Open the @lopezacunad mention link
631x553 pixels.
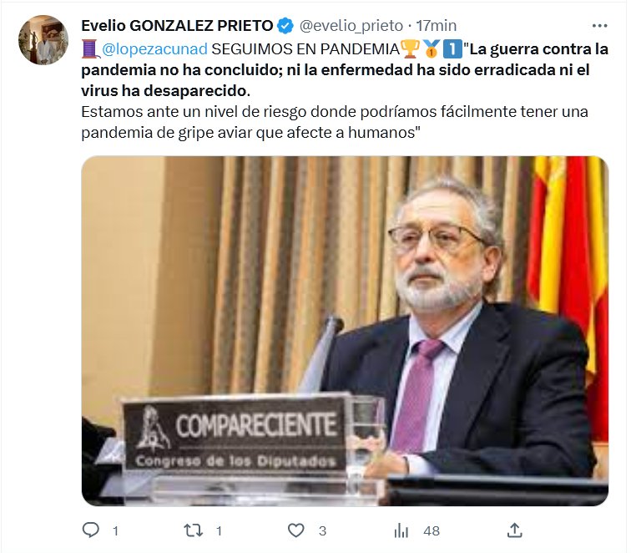point(154,49)
